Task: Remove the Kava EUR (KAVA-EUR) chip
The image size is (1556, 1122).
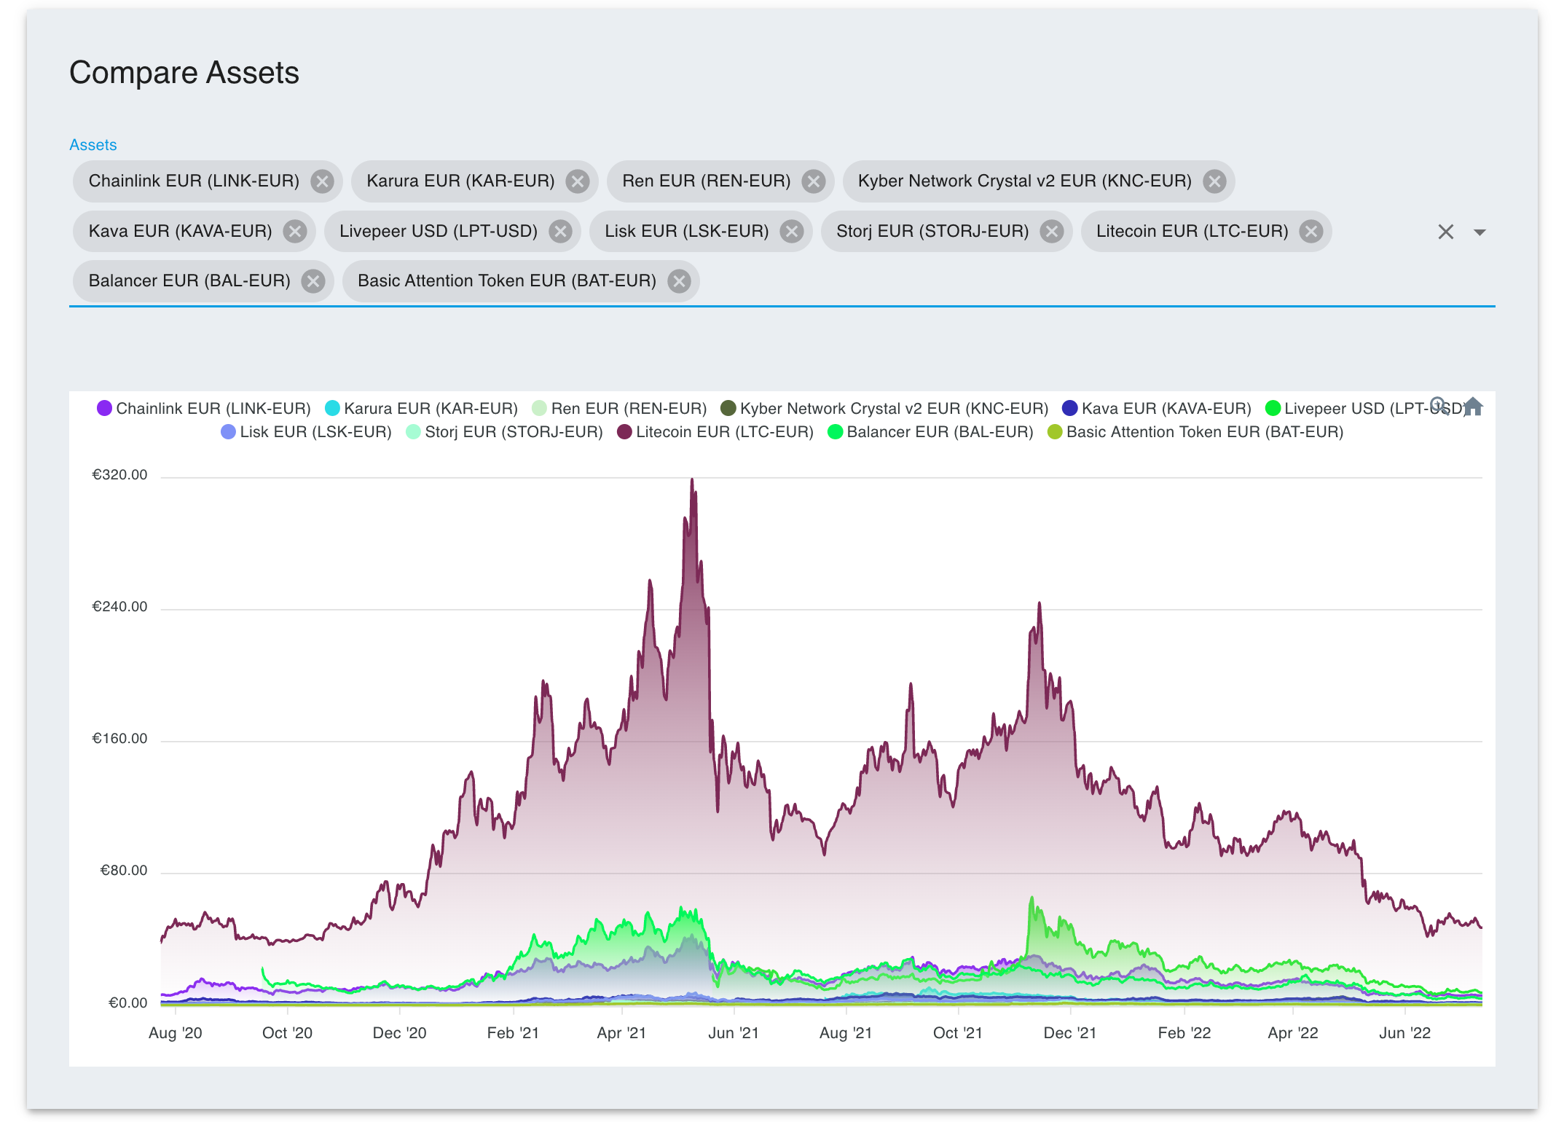Action: click(x=294, y=232)
